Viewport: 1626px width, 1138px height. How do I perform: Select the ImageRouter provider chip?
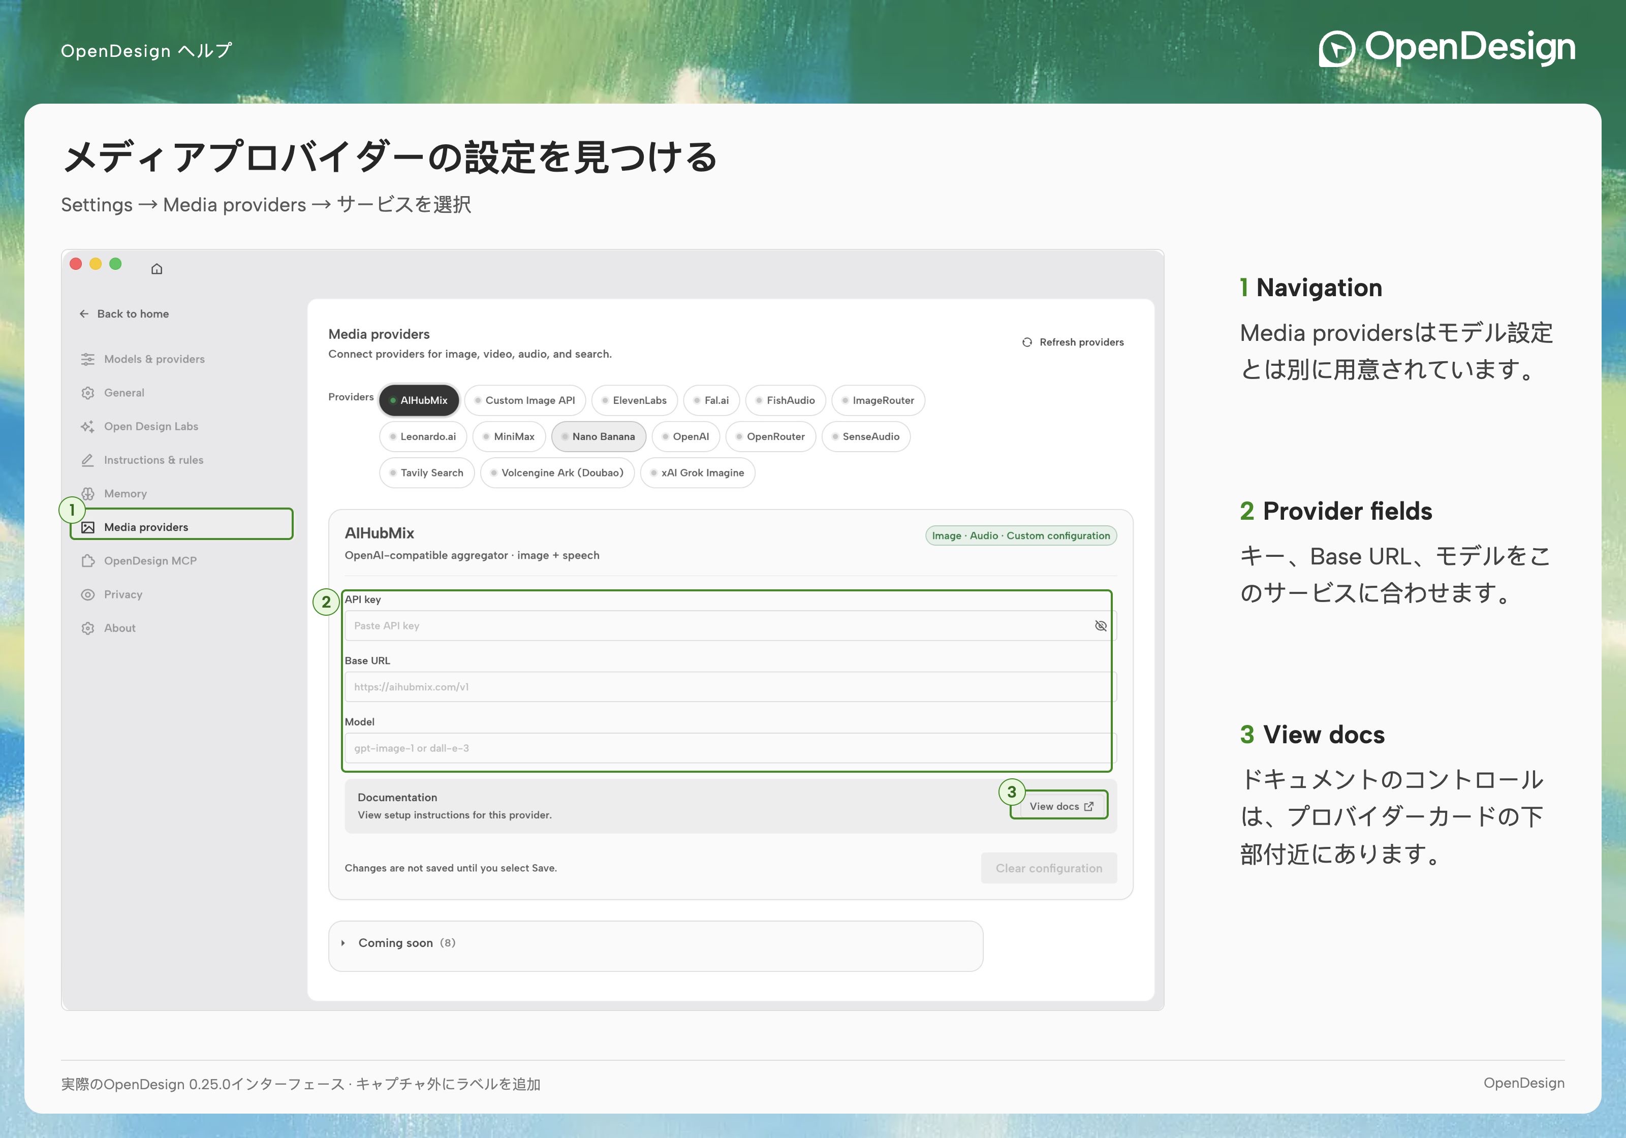(x=878, y=401)
